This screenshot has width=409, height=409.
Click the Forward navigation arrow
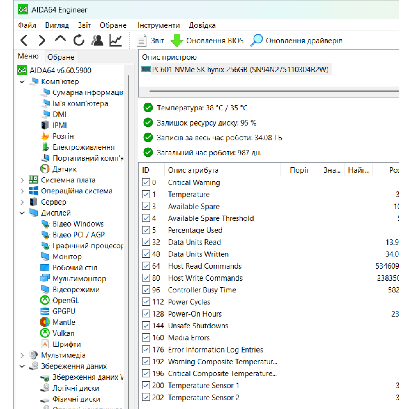coord(42,40)
